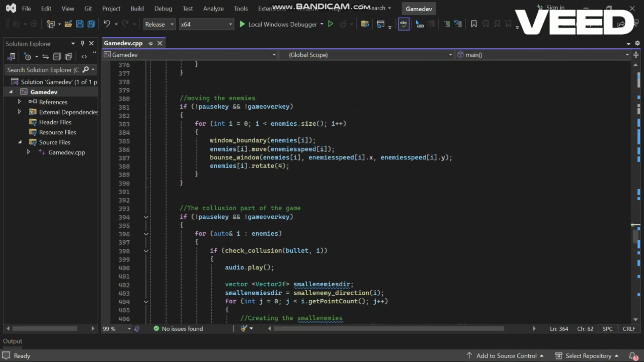The width and height of the screenshot is (644, 362).
Task: Expand the References node
Action: (19, 102)
